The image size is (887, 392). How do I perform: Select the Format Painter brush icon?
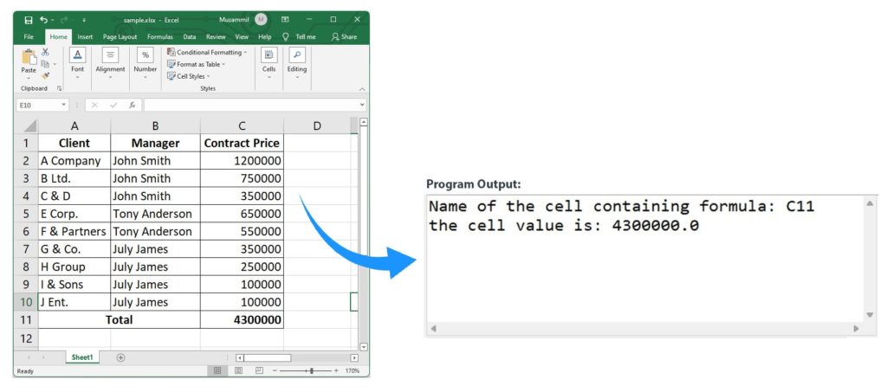46,75
